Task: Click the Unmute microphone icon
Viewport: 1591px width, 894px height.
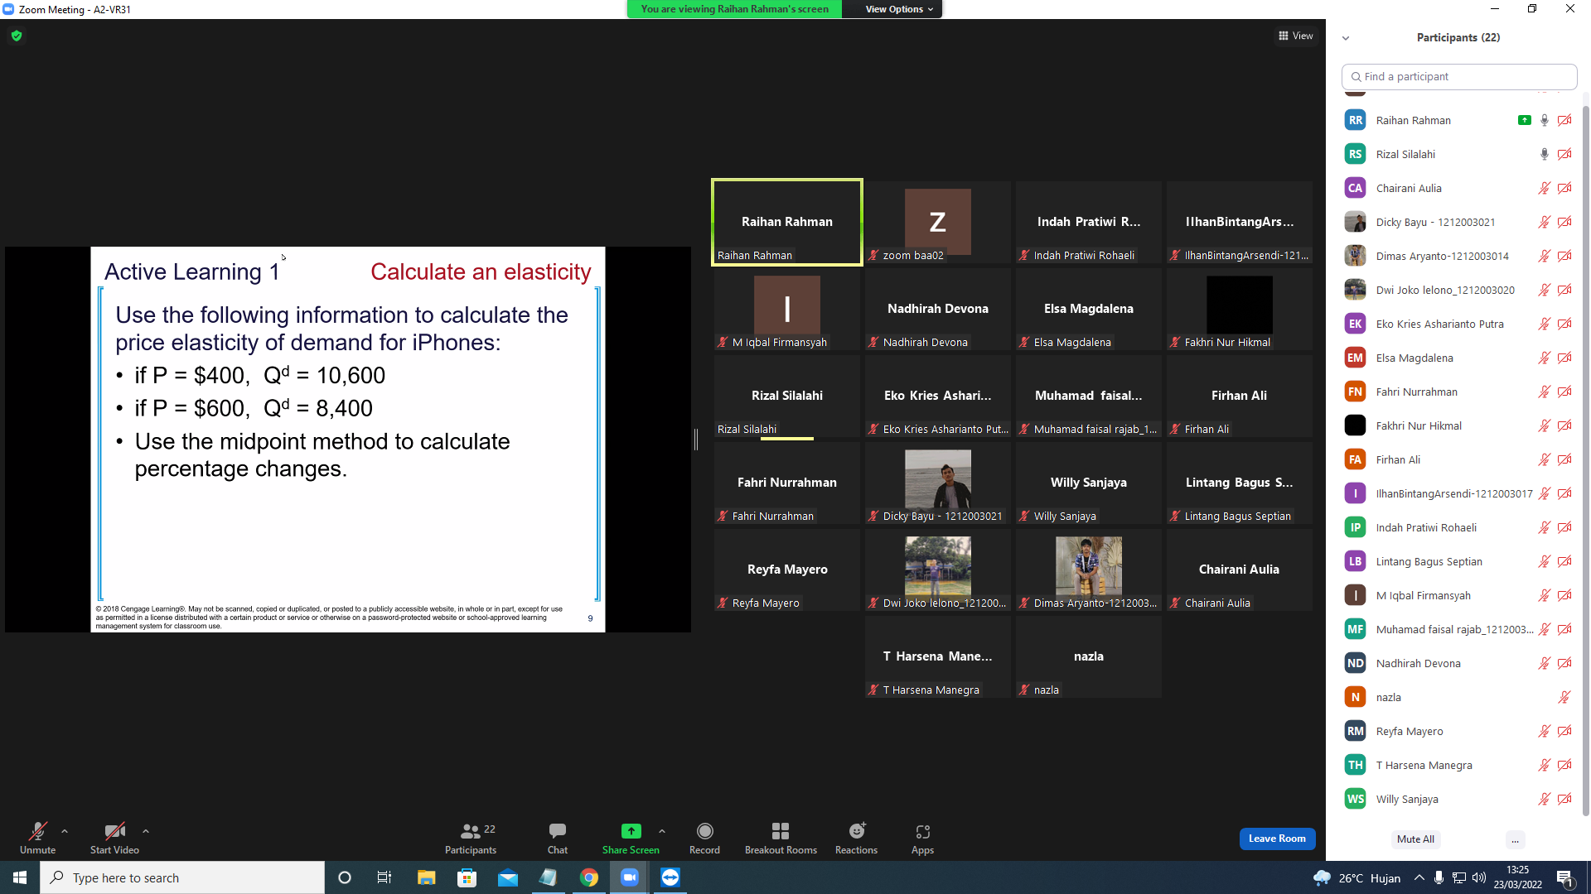Action: coord(38,831)
